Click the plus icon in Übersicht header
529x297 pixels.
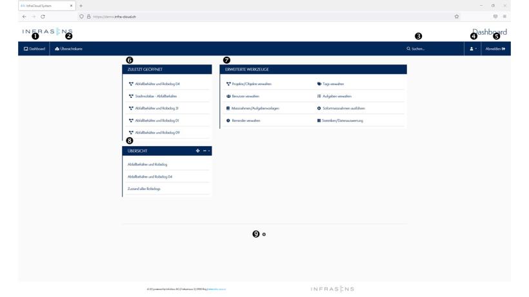198,151
